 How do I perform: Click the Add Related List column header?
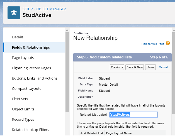coord(92,133)
